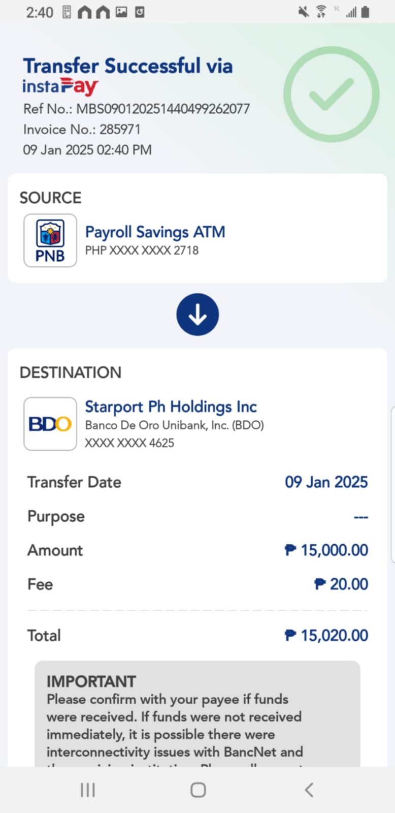The image size is (395, 813).
Task: Tap the InstaPay logo
Action: pos(60,86)
